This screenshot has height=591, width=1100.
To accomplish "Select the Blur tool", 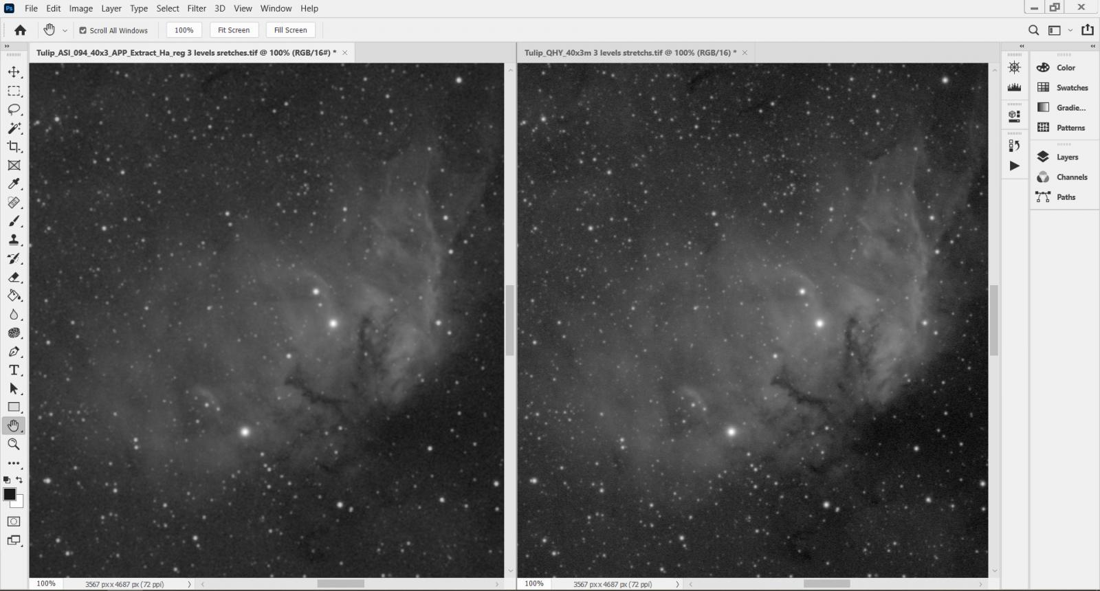I will tap(14, 314).
